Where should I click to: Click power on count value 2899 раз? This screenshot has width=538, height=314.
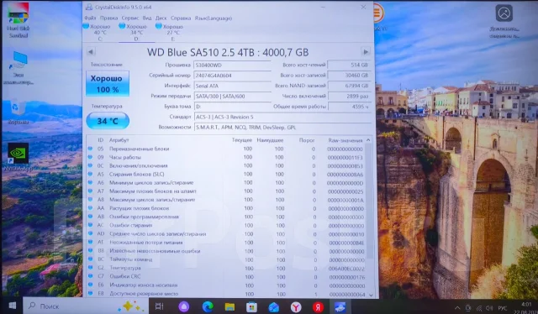[x=350, y=97]
